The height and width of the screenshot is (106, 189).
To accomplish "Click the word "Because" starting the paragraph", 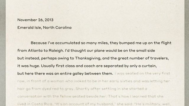I will click(39, 43).
